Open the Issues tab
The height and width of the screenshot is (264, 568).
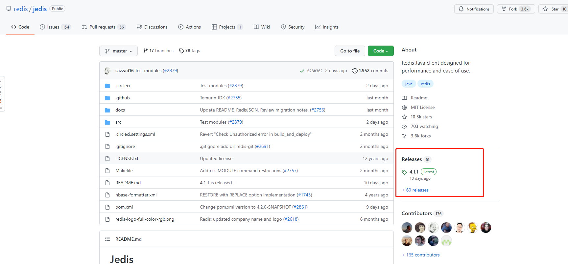[x=55, y=27]
